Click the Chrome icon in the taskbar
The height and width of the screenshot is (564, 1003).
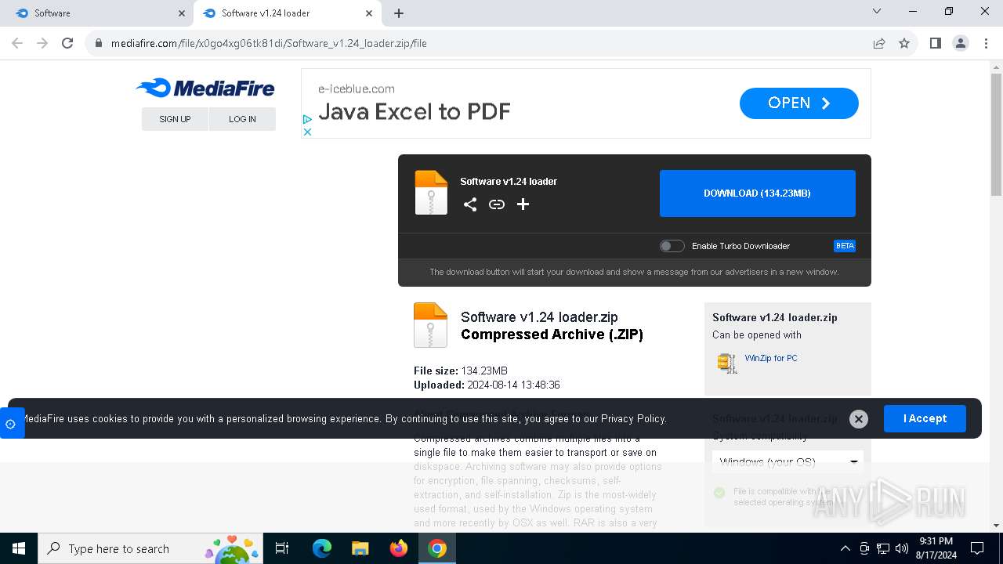click(x=437, y=548)
